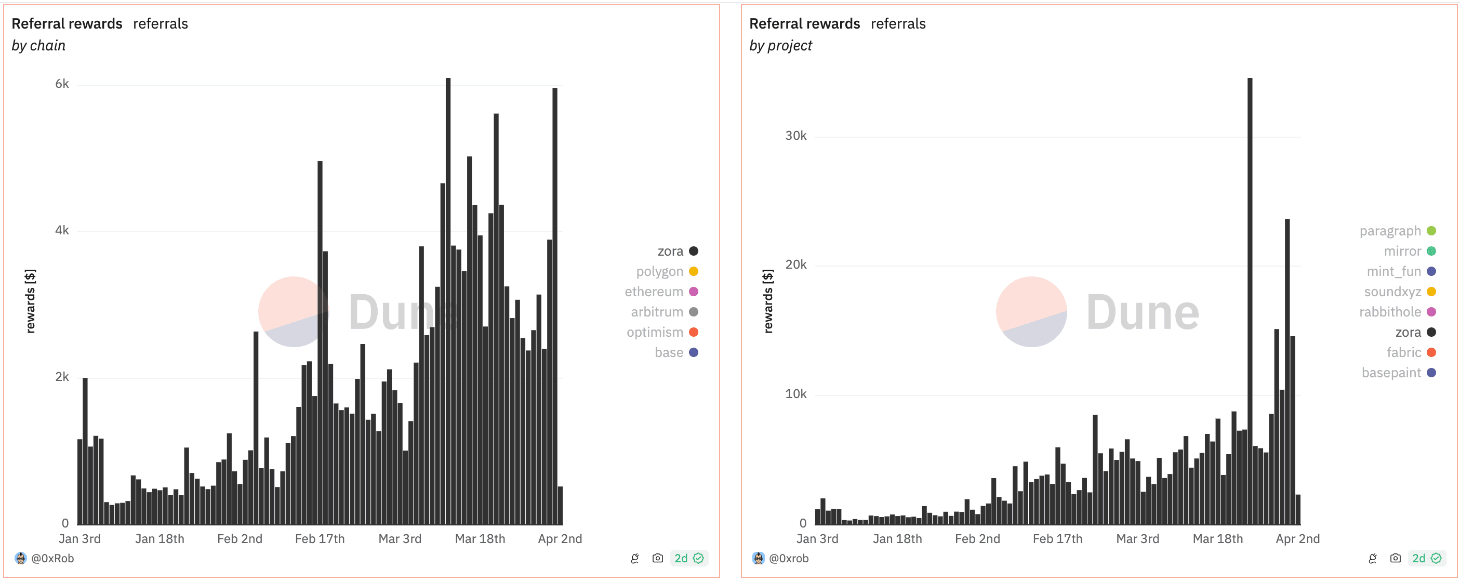Toggle rabbithole series in project legend
The height and width of the screenshot is (581, 1460).
[1397, 312]
